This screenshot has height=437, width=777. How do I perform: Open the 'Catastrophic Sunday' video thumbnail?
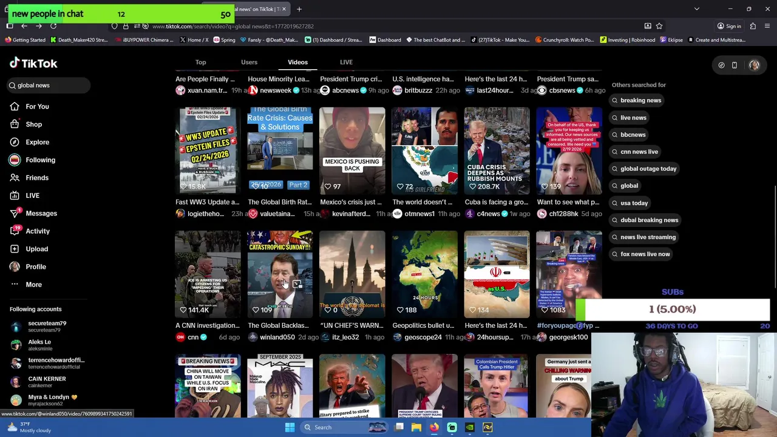[x=280, y=274]
